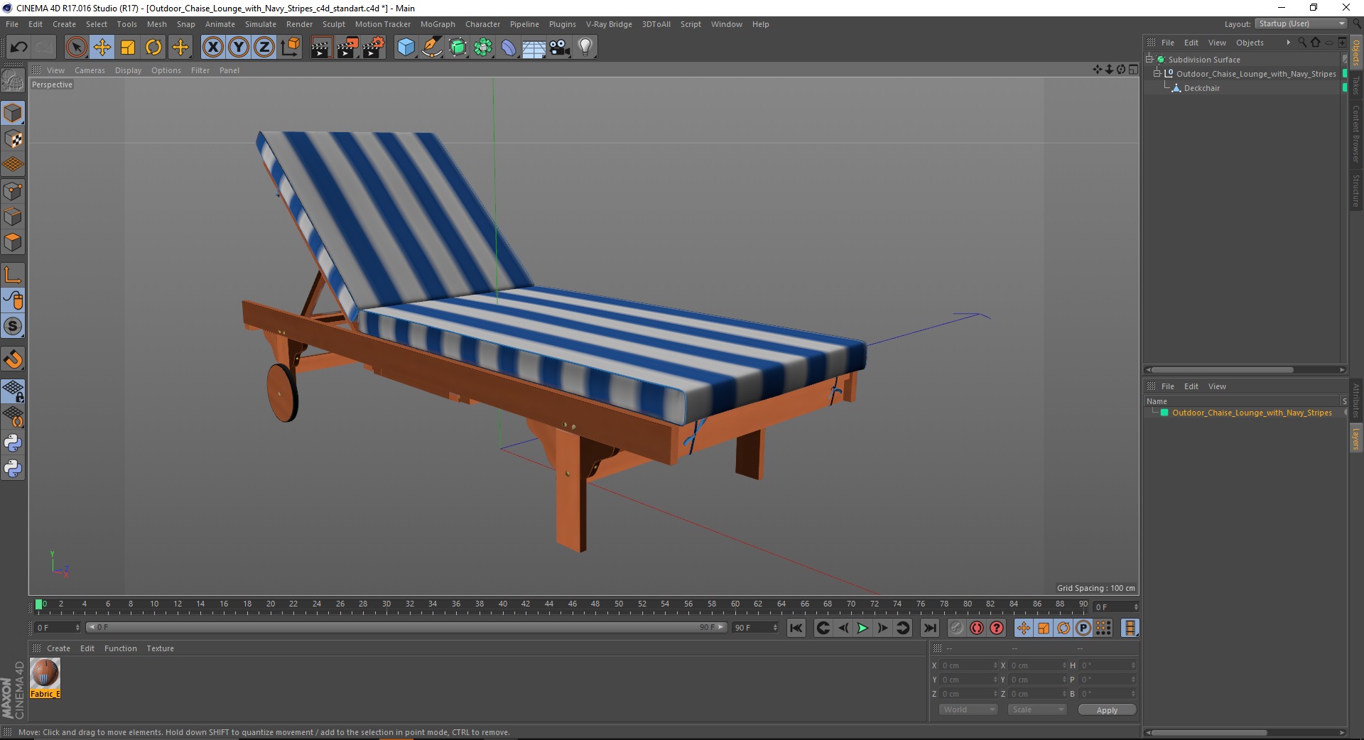Add a Light object
Viewport: 1364px width, 740px height.
pos(585,48)
